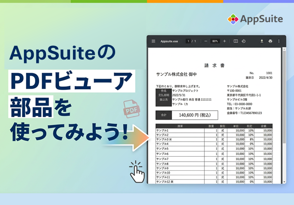Click the サンプル株式会社 御中 addressee text

click(x=176, y=74)
